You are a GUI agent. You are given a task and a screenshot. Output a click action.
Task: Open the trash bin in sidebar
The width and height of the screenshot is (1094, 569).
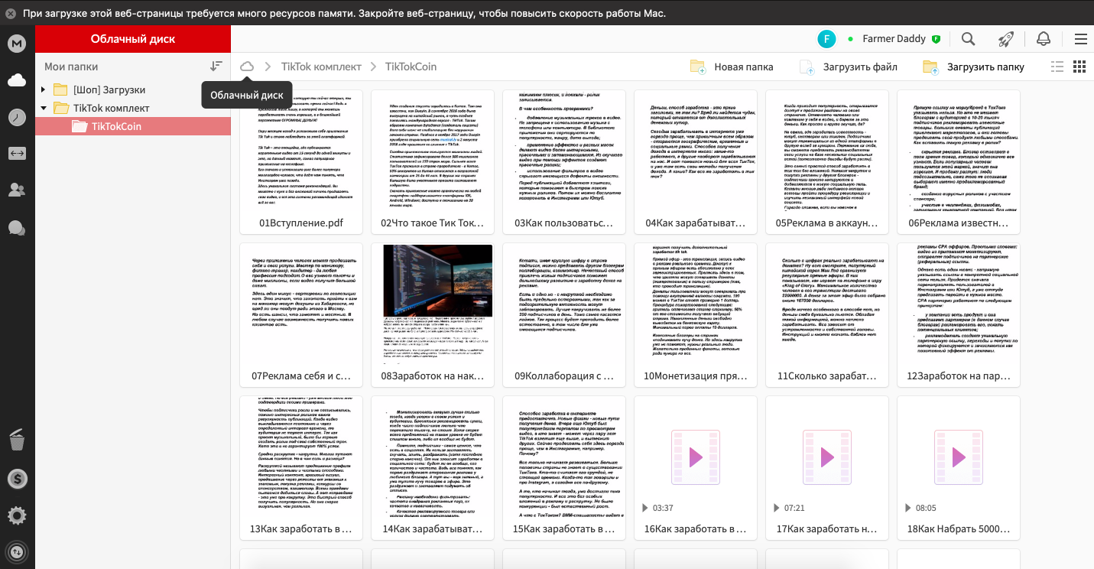[17, 440]
